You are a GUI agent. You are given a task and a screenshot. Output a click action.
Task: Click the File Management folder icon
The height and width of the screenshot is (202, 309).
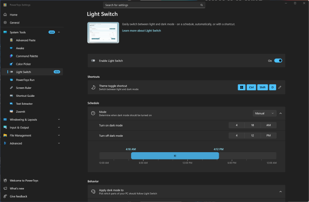tap(5, 135)
